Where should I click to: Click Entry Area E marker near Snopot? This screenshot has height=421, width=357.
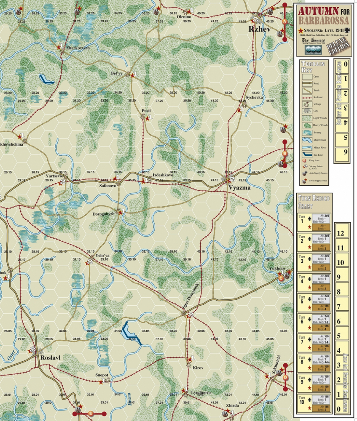(90, 413)
